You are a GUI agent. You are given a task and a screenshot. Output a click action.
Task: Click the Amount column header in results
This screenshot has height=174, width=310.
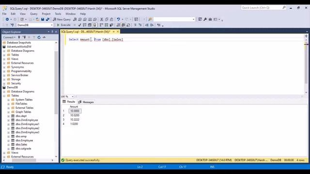[74, 107]
